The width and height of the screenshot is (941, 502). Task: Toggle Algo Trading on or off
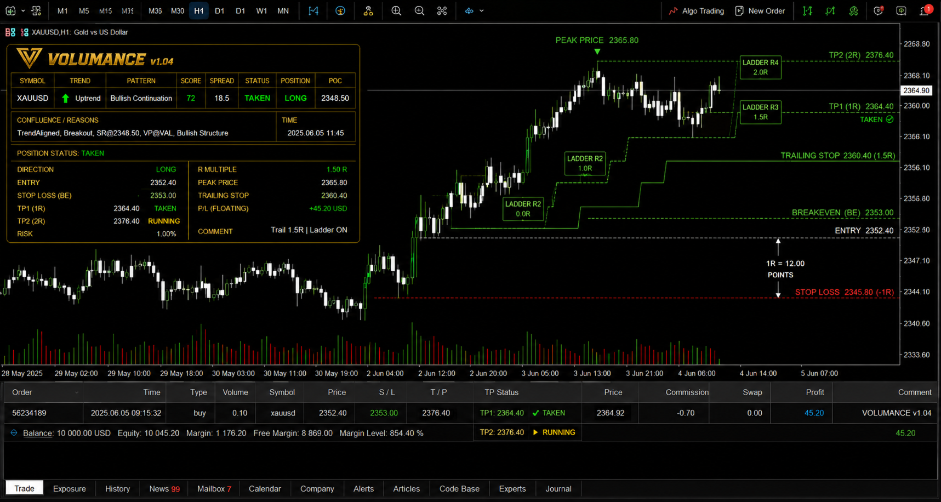[697, 11]
